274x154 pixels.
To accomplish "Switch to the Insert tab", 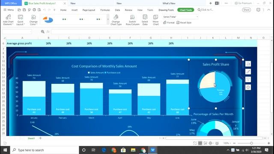I will pyautogui.click(x=74, y=10).
